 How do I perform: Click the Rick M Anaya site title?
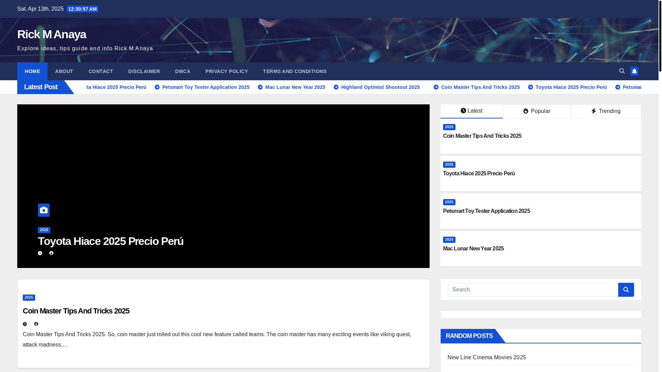click(x=52, y=34)
